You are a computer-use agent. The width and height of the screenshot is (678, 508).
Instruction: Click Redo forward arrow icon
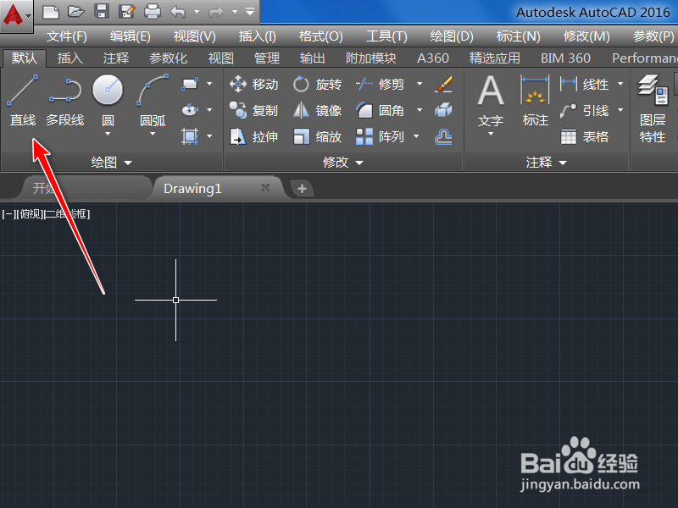pos(216,12)
